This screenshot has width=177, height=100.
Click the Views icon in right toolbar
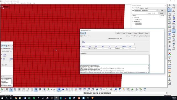coord(170,51)
